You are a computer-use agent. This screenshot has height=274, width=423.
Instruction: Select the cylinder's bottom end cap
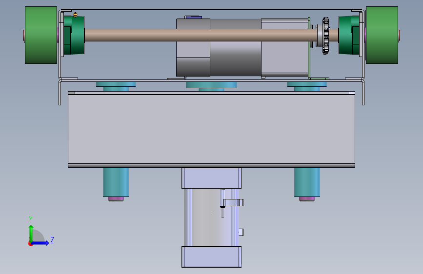(x=212, y=257)
